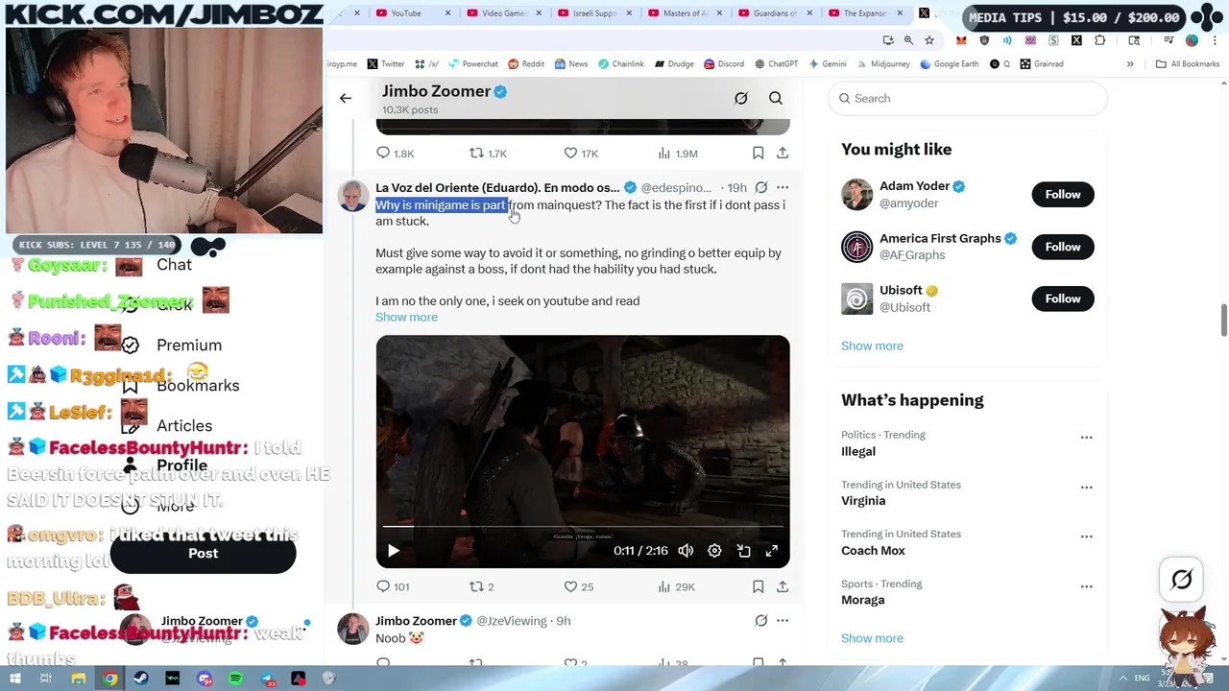
Task: Follow America First Graphs
Action: coord(1063,247)
